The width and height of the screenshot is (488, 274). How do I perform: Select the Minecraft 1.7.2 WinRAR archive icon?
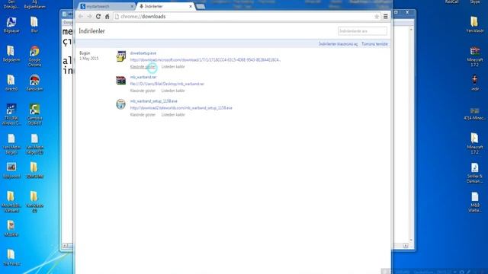click(x=474, y=56)
